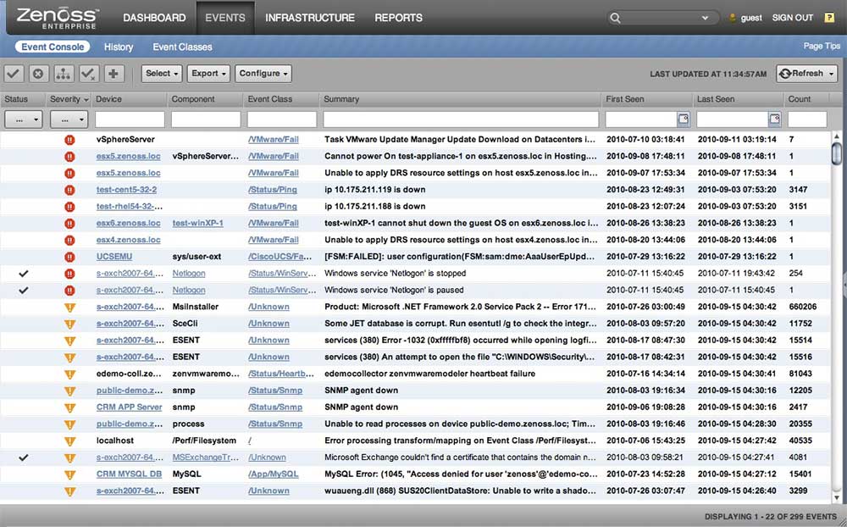Viewport: 847px width, 527px height.
Task: Sort by the First Seen column header
Action: 646,99
